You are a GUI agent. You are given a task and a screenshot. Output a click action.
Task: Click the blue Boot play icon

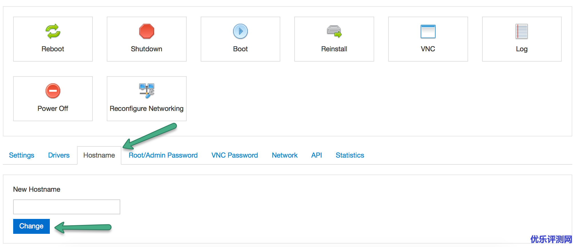coord(240,31)
